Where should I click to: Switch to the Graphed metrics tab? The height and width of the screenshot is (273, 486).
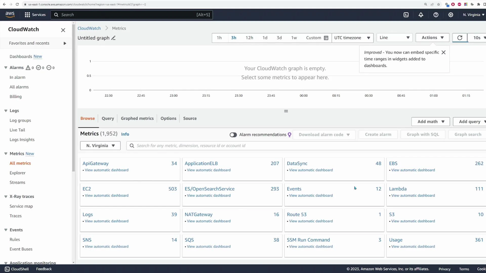pos(137,118)
